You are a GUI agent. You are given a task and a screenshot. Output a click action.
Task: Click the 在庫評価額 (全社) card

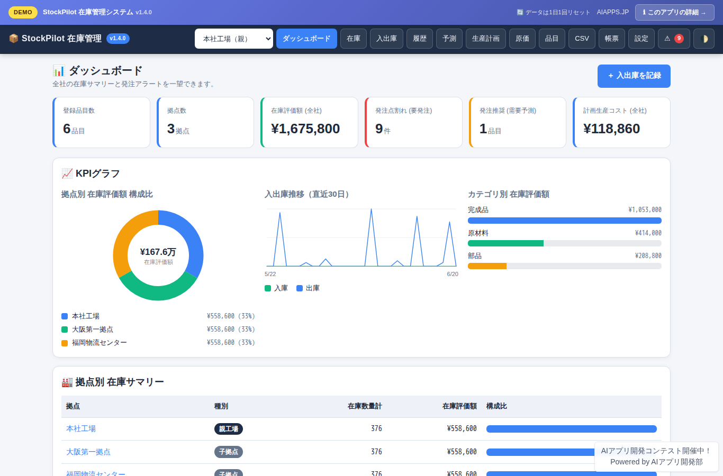(x=310, y=122)
